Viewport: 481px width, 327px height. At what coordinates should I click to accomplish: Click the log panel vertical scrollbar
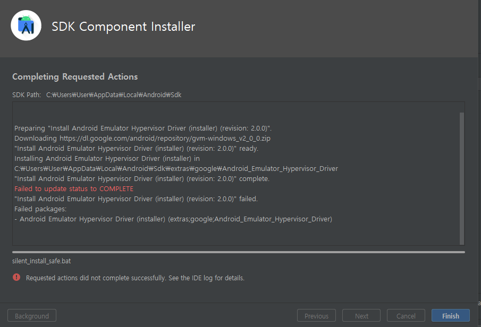tap(462, 179)
